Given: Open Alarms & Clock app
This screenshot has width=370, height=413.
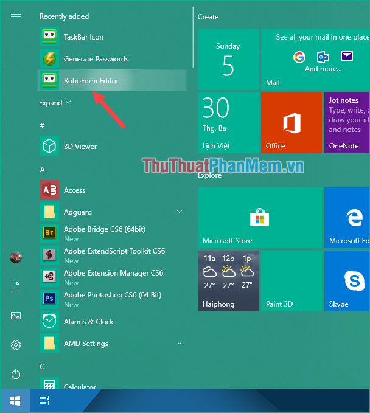Looking at the screenshot, I should pyautogui.click(x=88, y=322).
